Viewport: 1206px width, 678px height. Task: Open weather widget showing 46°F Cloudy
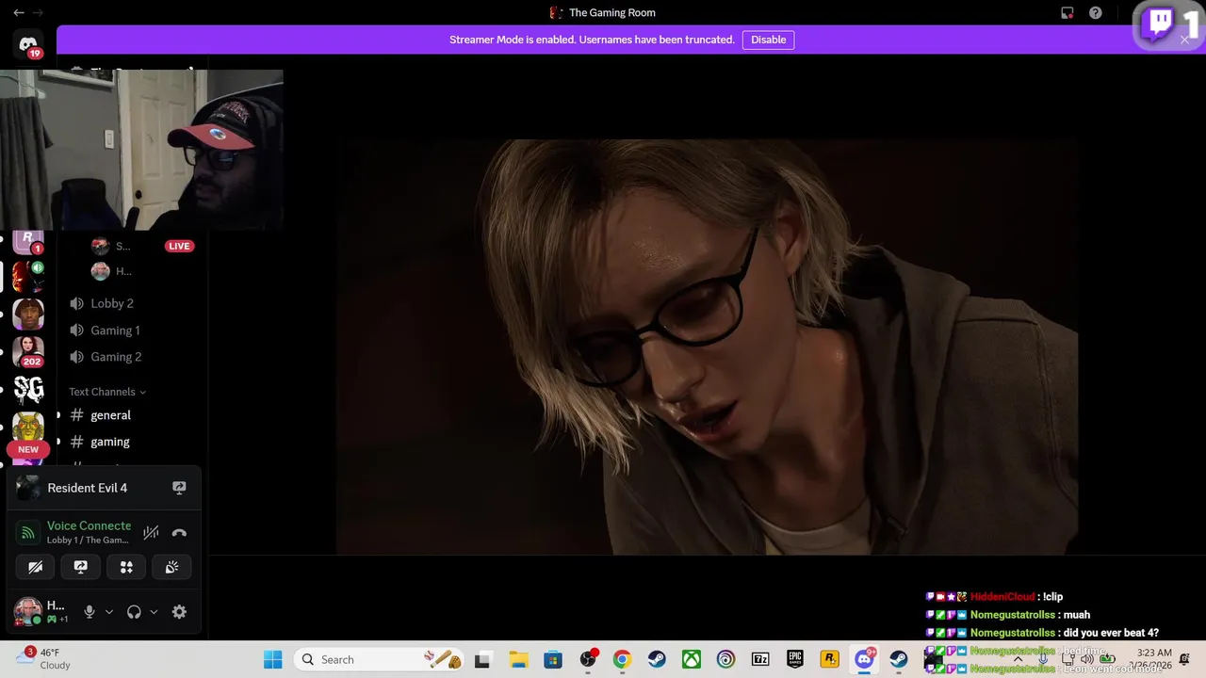(45, 658)
